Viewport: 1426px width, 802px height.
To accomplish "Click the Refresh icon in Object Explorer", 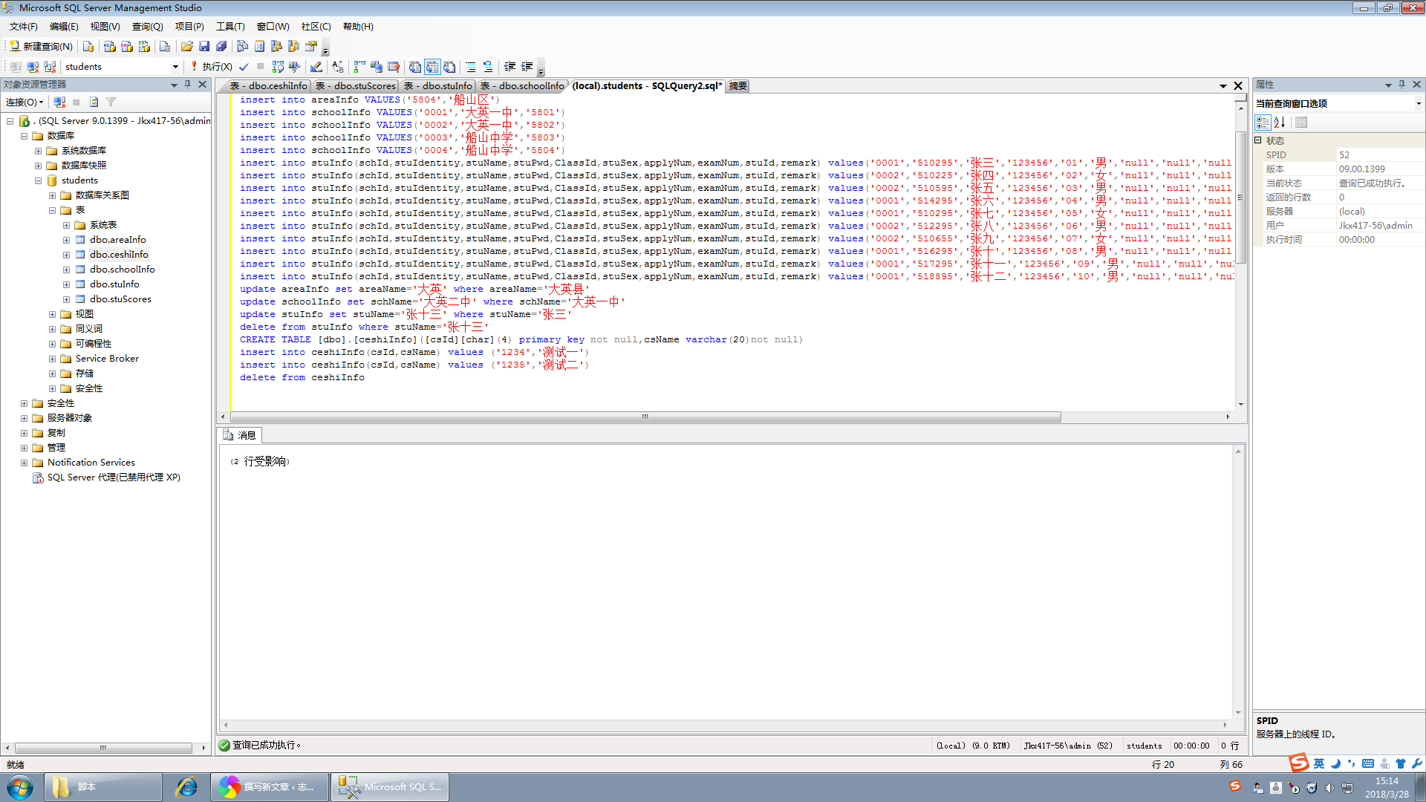I will pyautogui.click(x=94, y=102).
